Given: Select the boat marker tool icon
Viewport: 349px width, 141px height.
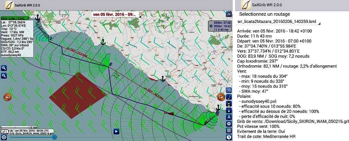Looking at the screenshot, I should [229, 103].
